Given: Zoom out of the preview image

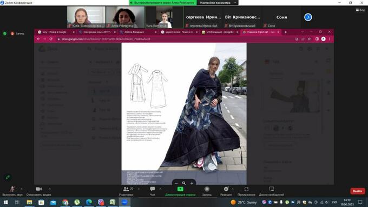Looking at the screenshot, I should coord(176,183).
